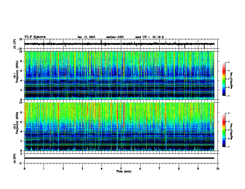Viewport: 245px width, 189px height.
Task: Click time-axis tick label "4"
Action: tap(102, 169)
